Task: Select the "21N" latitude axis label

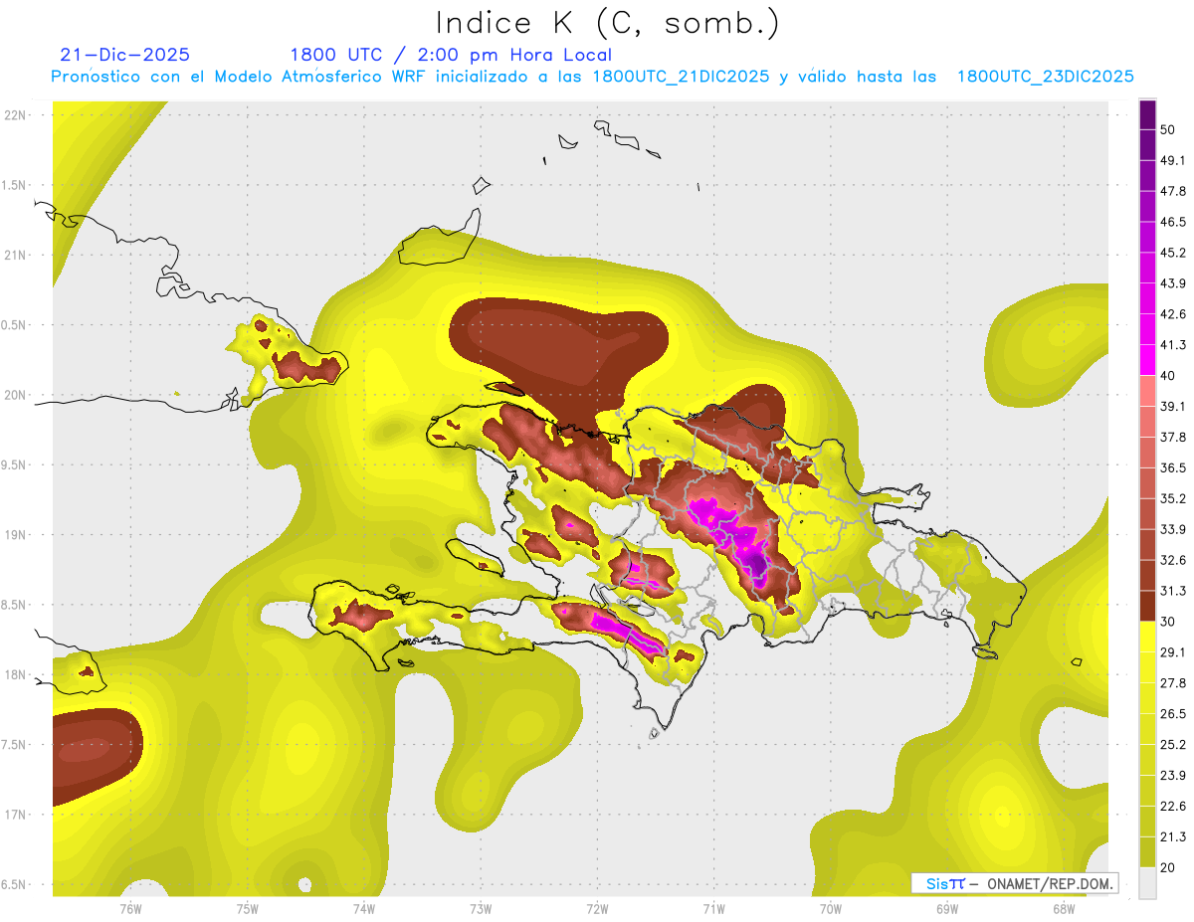Action: click(15, 255)
